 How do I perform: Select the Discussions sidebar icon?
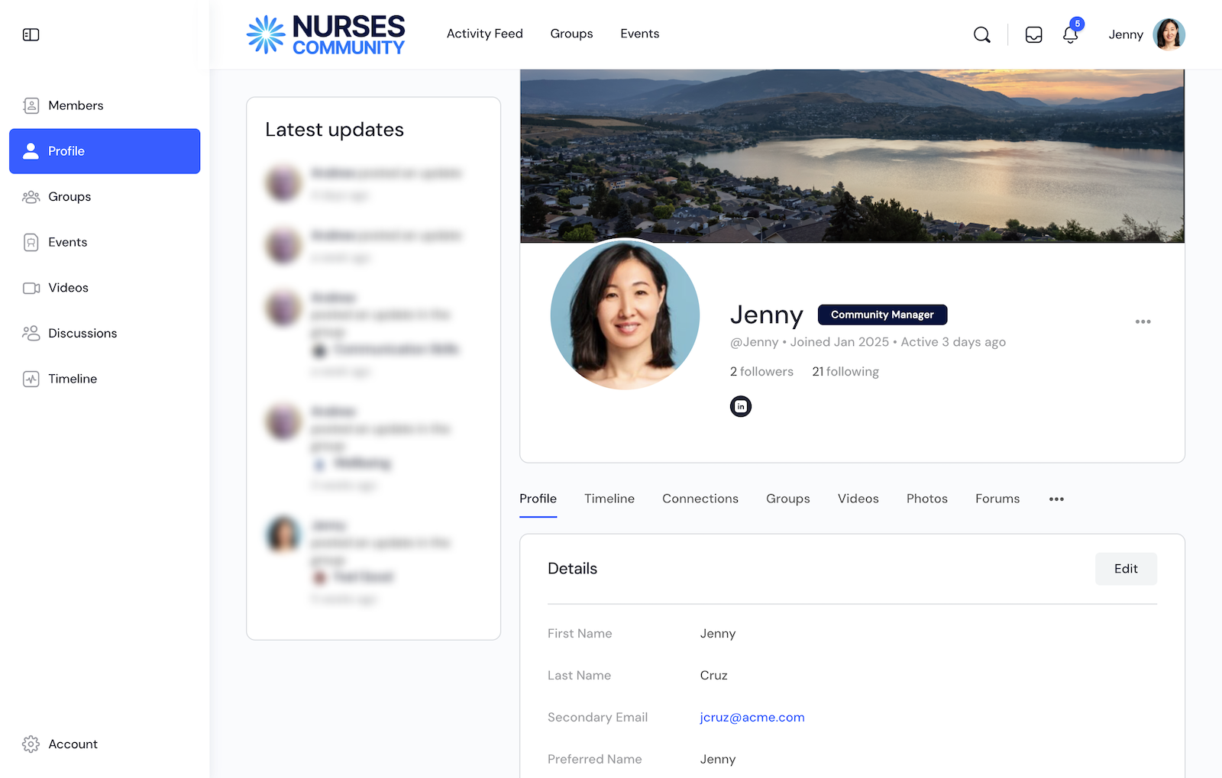pyautogui.click(x=31, y=333)
